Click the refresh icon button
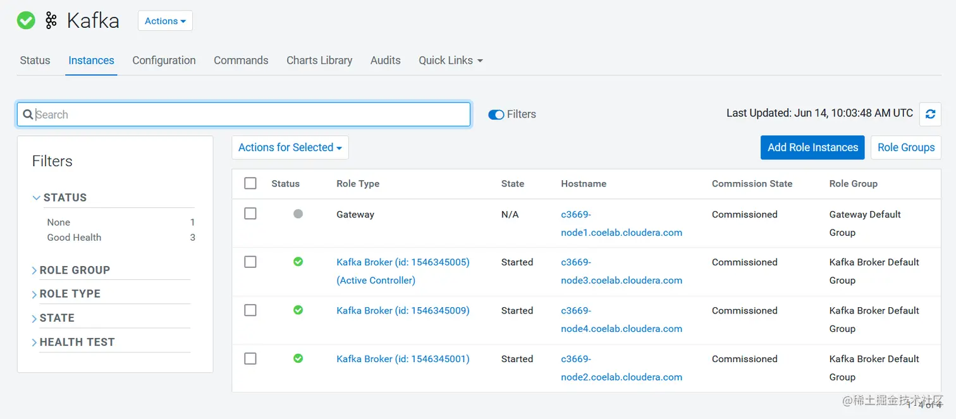 tap(930, 114)
